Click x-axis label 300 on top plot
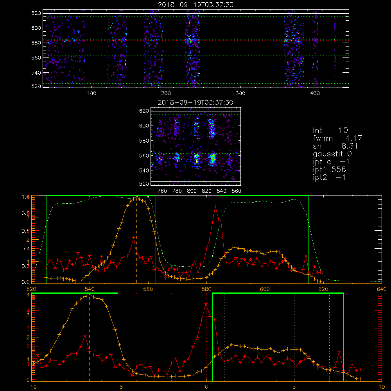Viewport: 391px width, 391px height. 240,93
